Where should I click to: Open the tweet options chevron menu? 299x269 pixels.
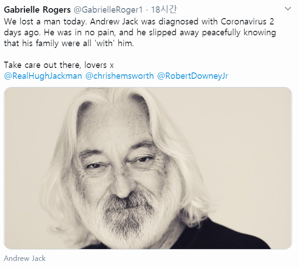click(x=288, y=9)
